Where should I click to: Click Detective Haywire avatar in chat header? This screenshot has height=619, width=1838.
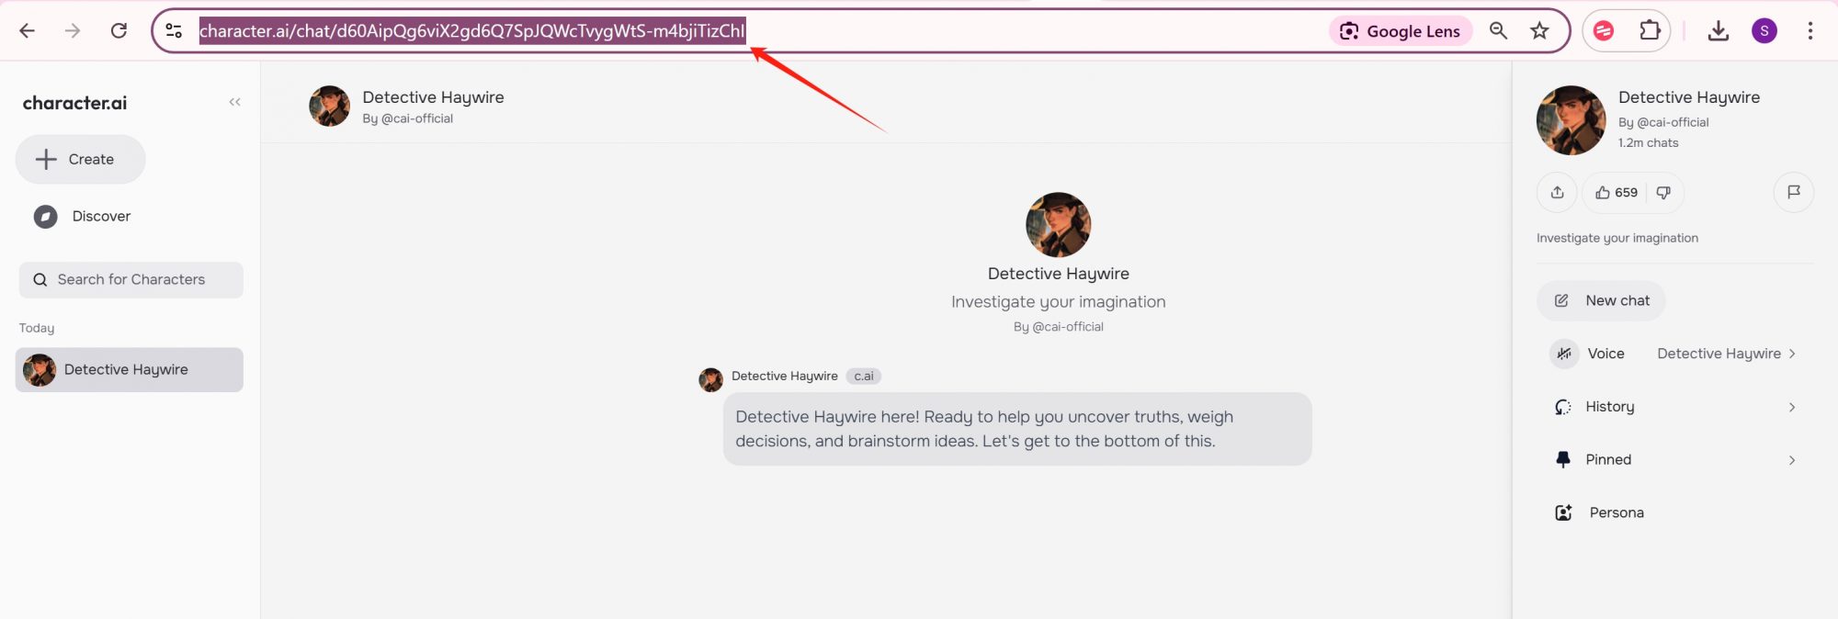point(329,107)
